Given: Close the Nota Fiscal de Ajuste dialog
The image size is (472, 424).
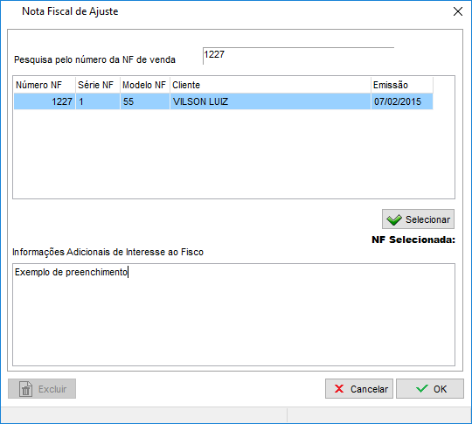Looking at the screenshot, I should [458, 11].
